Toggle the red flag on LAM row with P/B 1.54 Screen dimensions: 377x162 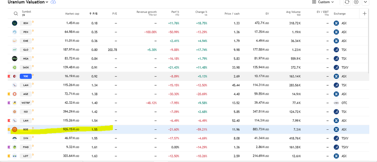[9, 120]
